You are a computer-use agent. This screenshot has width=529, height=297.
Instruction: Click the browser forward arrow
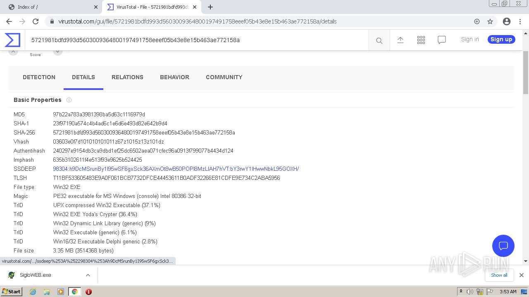click(x=22, y=21)
